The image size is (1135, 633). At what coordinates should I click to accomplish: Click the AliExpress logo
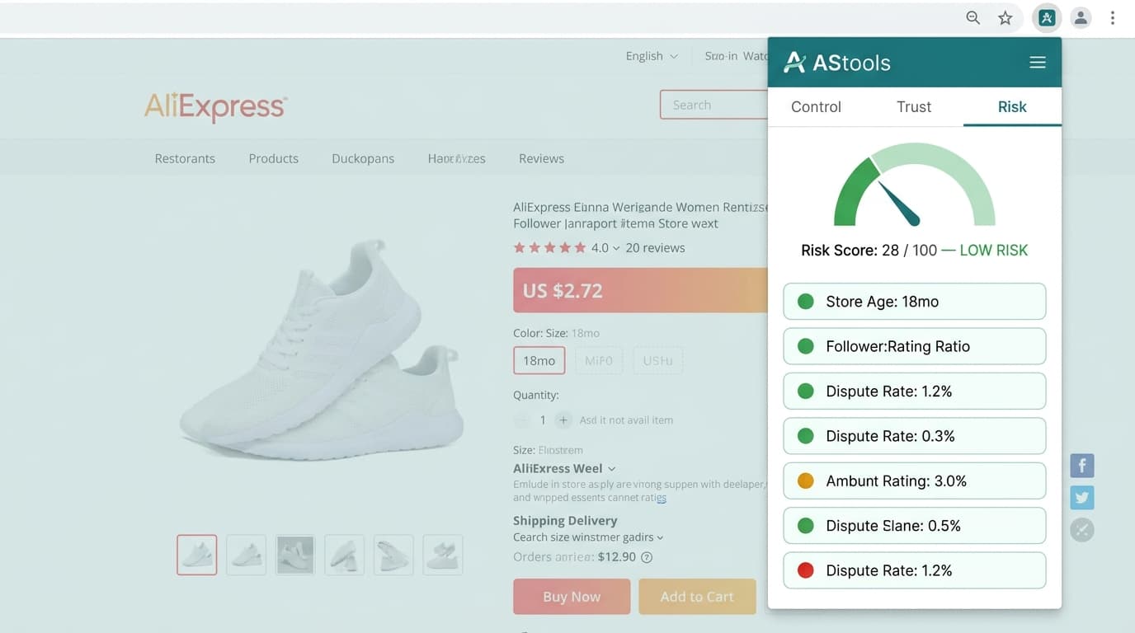click(216, 106)
